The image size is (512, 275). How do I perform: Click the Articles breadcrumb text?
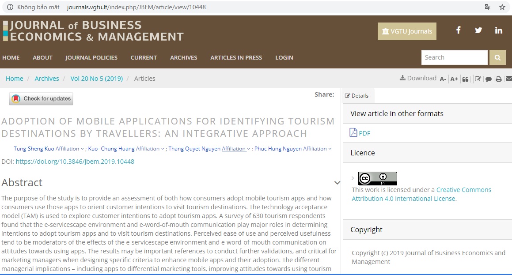point(144,79)
